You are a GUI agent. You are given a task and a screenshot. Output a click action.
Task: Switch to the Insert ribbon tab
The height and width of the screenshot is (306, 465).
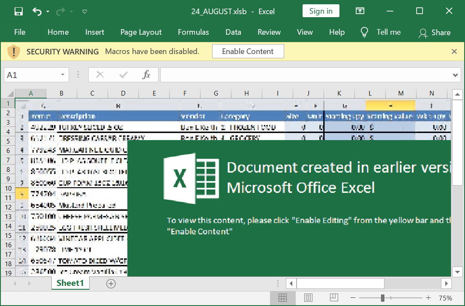point(95,32)
